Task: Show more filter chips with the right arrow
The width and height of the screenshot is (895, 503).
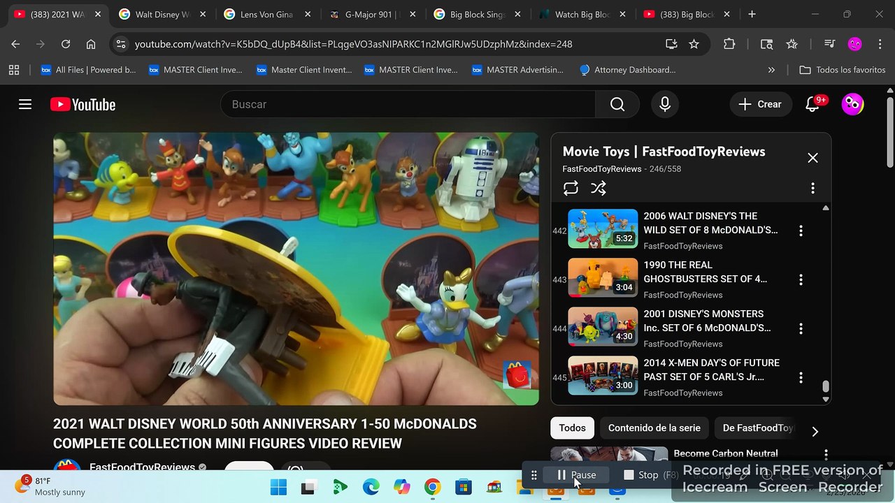Action: click(815, 431)
